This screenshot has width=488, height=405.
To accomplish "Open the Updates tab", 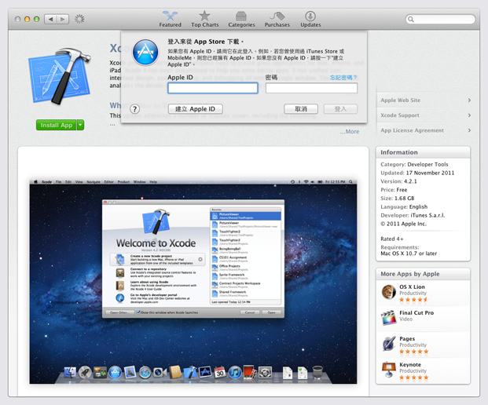I will [310, 19].
